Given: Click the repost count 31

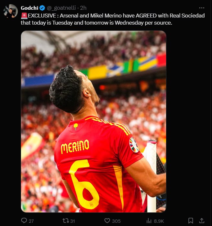Looking at the screenshot, I should [73, 221].
